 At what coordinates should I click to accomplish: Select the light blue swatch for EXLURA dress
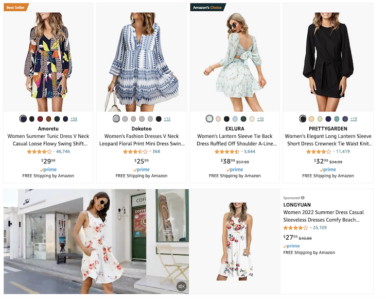(x=235, y=119)
